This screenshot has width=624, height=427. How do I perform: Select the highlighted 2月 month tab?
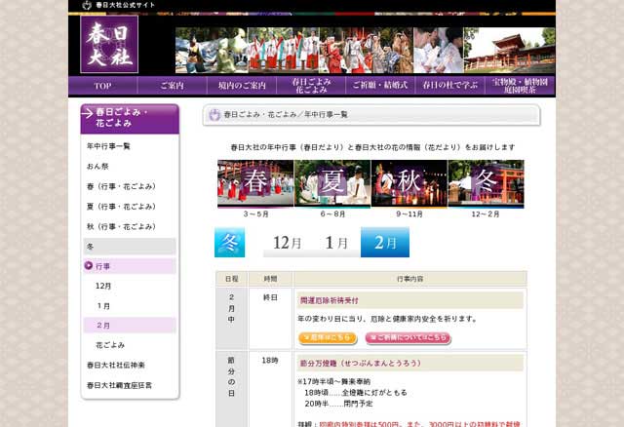pos(385,243)
